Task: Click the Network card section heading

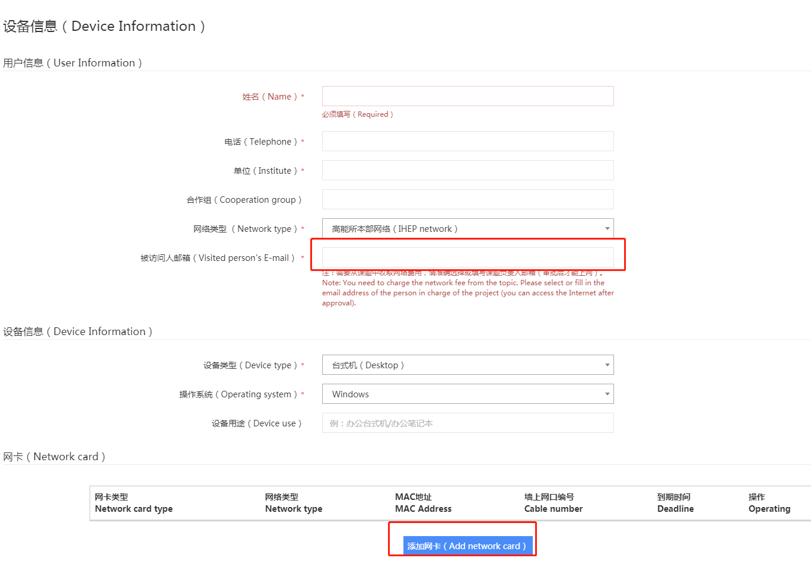Action: pyautogui.click(x=54, y=457)
